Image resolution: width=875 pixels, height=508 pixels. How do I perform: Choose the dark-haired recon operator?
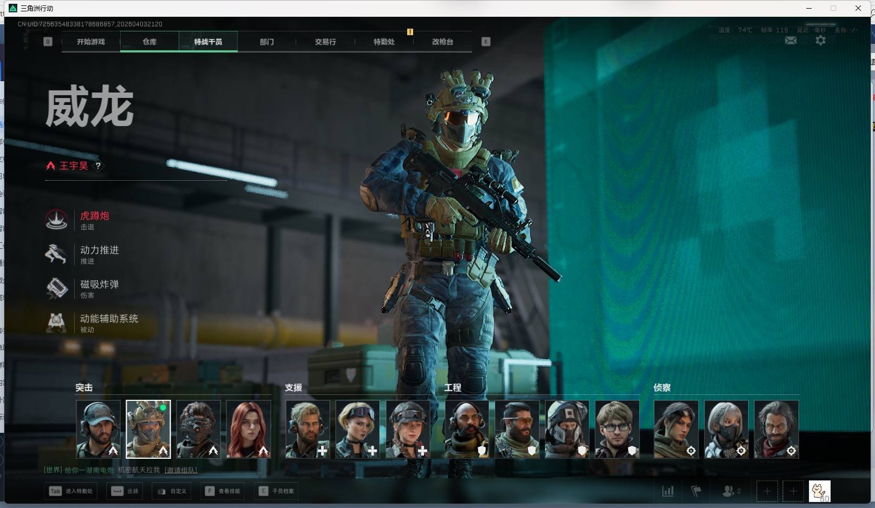tap(676, 430)
